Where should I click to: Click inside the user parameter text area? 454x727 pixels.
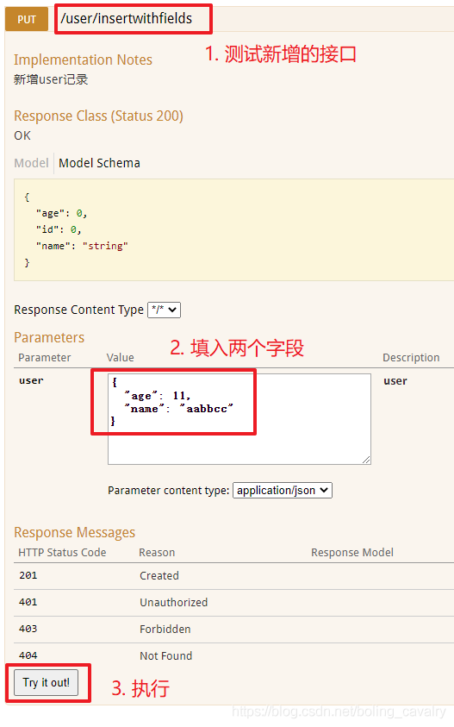click(x=239, y=419)
